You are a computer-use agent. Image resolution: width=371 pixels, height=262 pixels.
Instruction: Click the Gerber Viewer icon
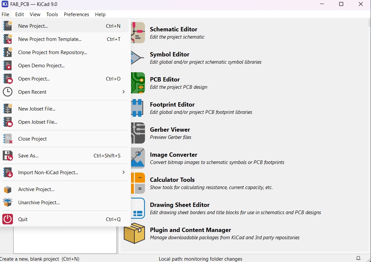(x=138, y=133)
